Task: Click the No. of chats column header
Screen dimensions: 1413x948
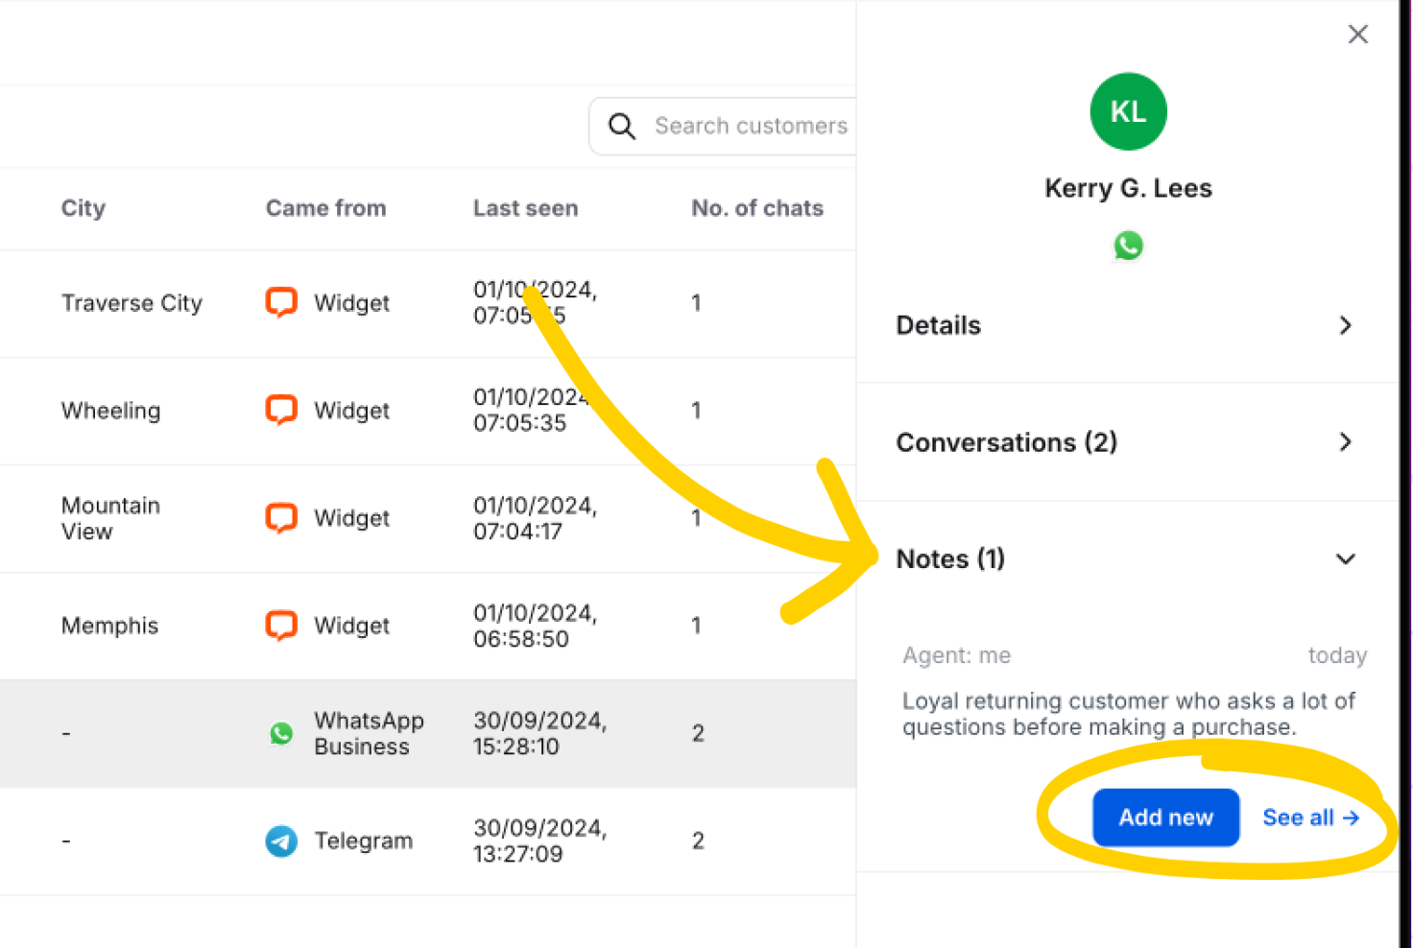Action: coord(757,208)
